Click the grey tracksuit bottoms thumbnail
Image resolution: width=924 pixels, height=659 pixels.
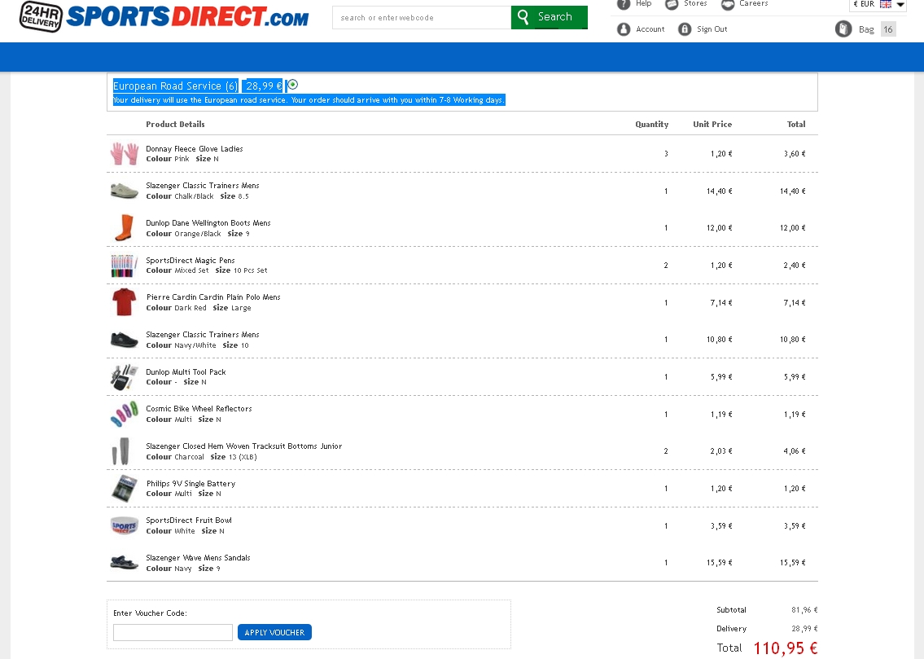(x=120, y=451)
